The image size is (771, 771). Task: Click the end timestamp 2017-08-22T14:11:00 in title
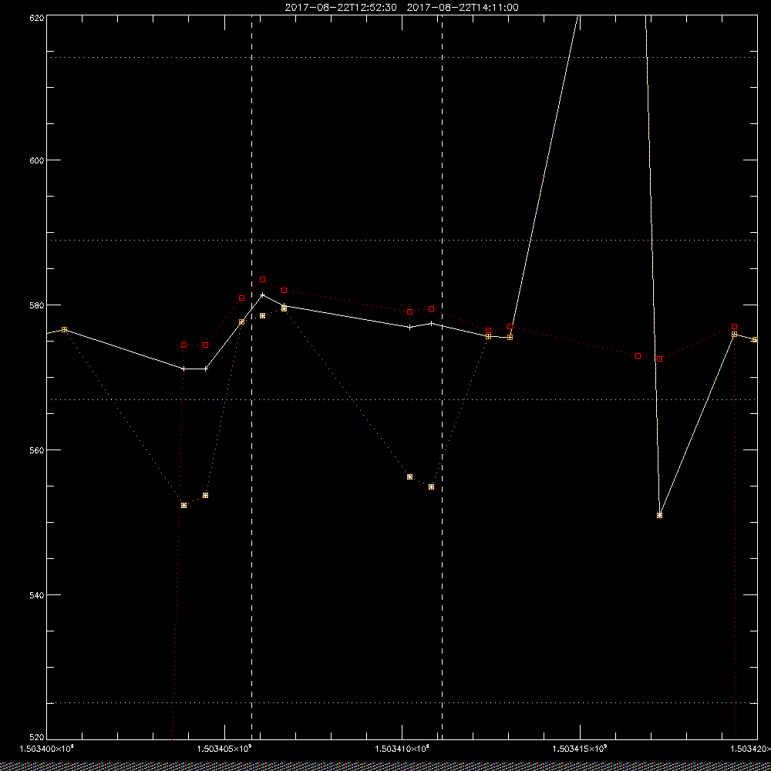pos(463,8)
